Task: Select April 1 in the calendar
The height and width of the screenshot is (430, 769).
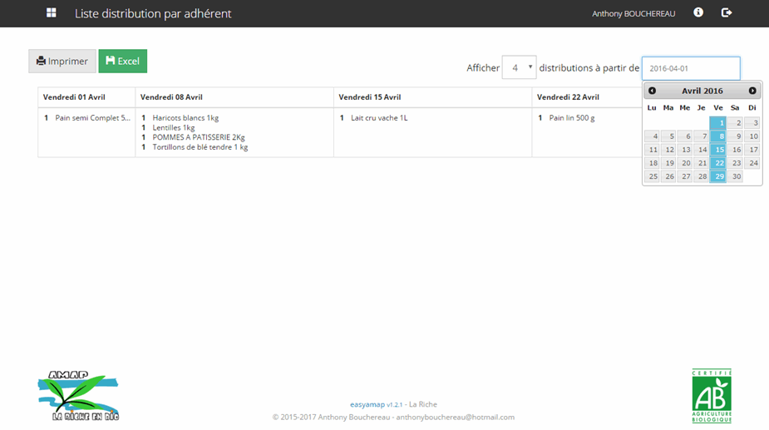Action: tap(718, 123)
